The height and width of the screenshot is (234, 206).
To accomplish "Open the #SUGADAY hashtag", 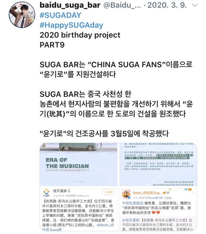I will pos(61,15).
